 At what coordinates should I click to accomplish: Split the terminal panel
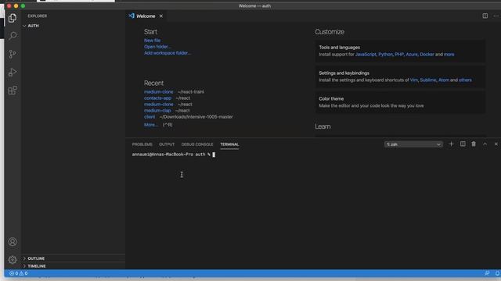[463, 144]
